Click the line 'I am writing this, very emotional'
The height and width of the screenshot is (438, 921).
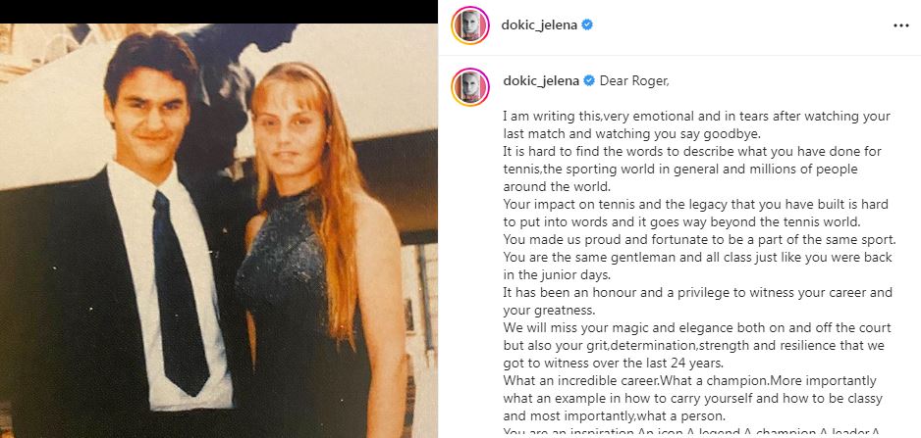click(696, 116)
